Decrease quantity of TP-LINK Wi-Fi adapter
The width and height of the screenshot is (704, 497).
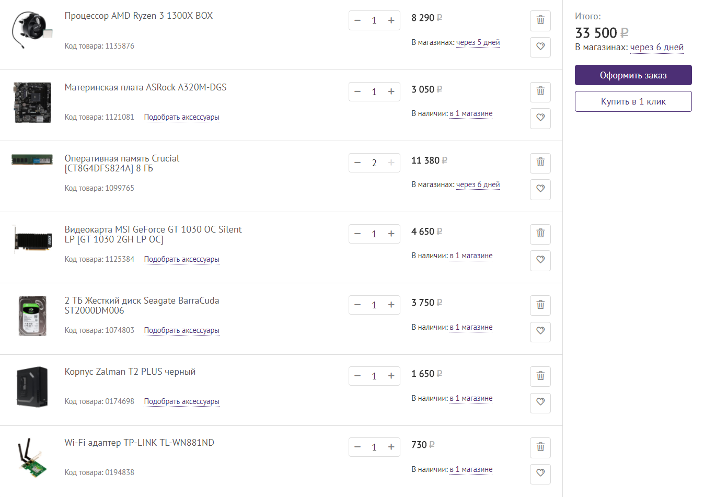(357, 447)
